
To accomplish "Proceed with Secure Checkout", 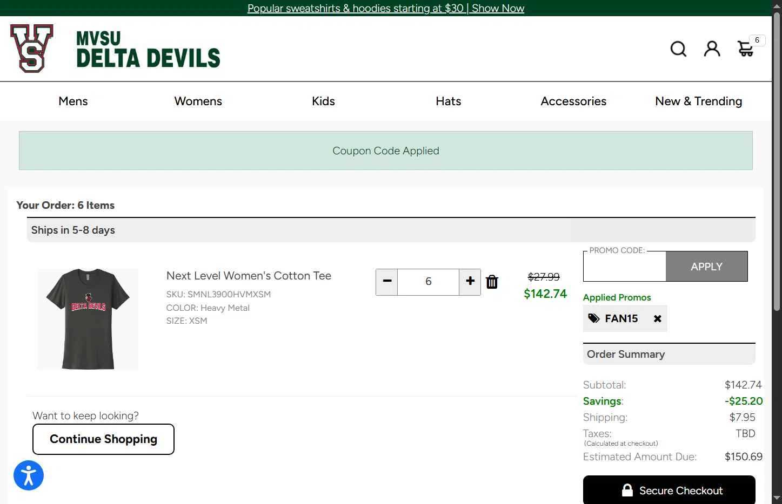I will pos(669,490).
